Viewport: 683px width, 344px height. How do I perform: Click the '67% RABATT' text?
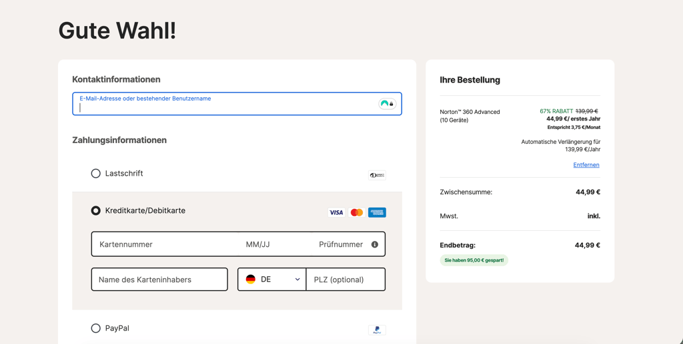click(556, 111)
